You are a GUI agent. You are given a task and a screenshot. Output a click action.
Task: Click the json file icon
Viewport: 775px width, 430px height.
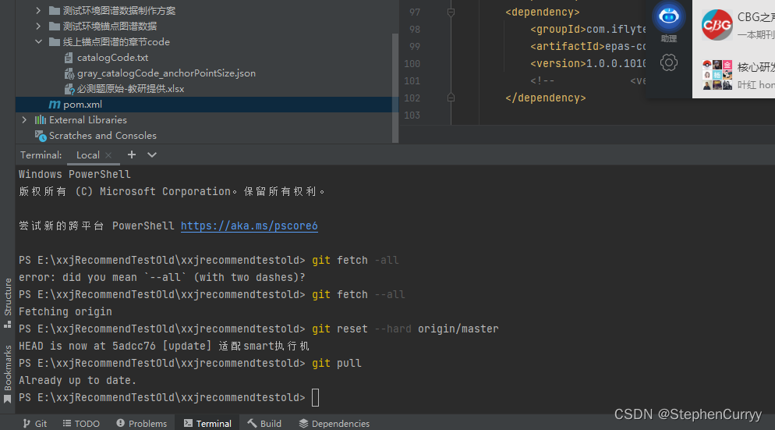pos(69,73)
